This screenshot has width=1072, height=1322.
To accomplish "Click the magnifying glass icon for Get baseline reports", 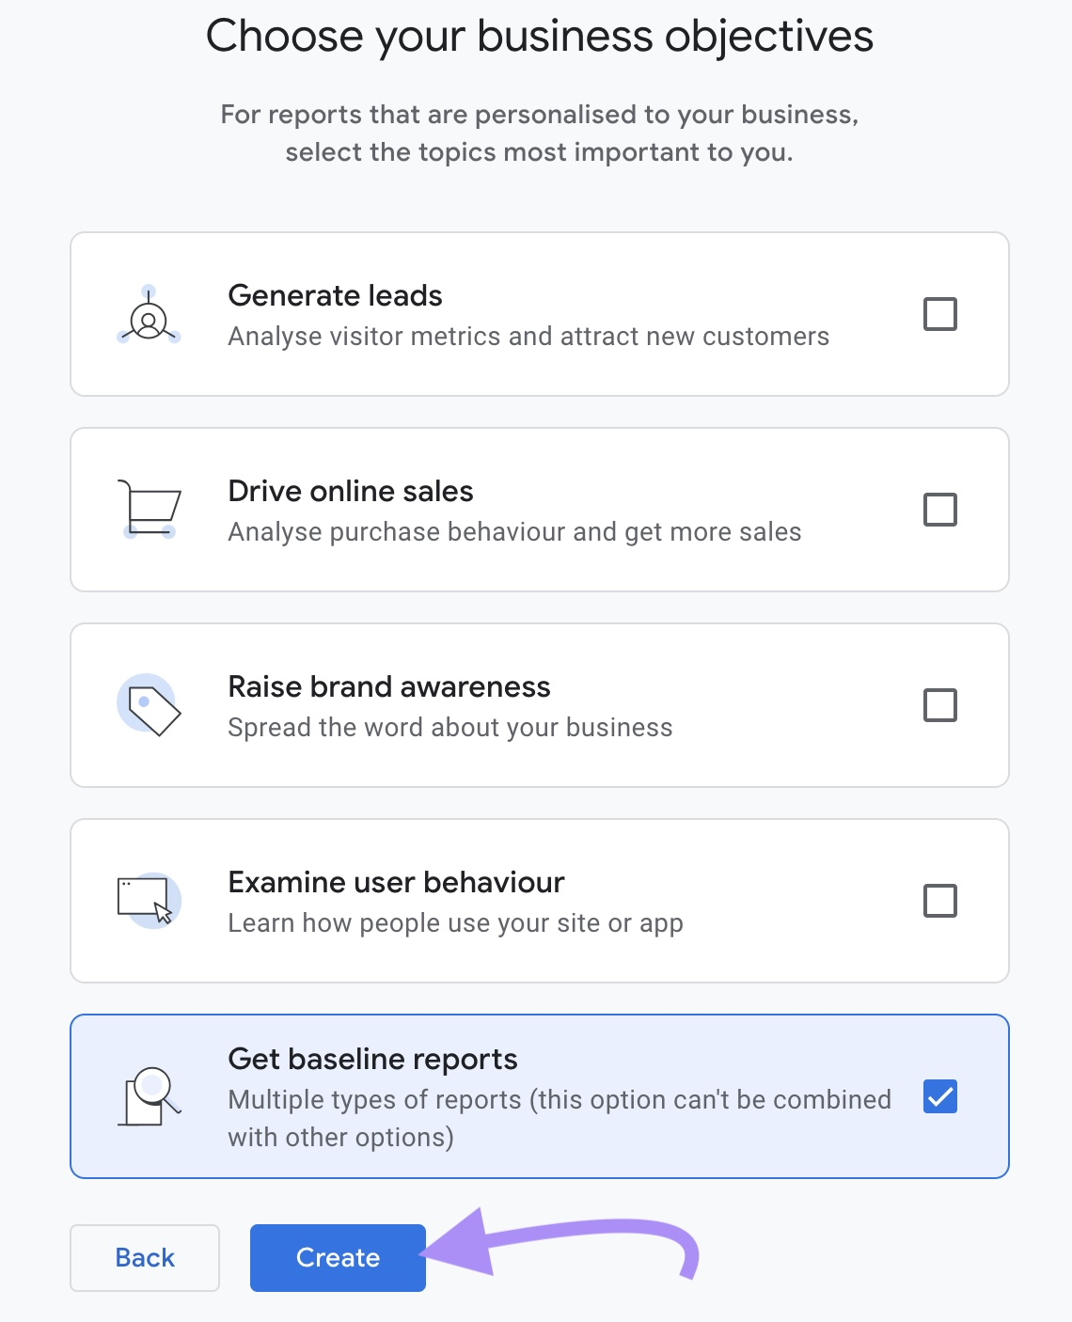I will (148, 1095).
